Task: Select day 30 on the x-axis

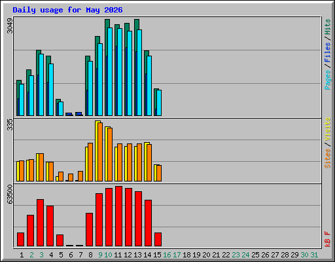Action: [x=304, y=255]
